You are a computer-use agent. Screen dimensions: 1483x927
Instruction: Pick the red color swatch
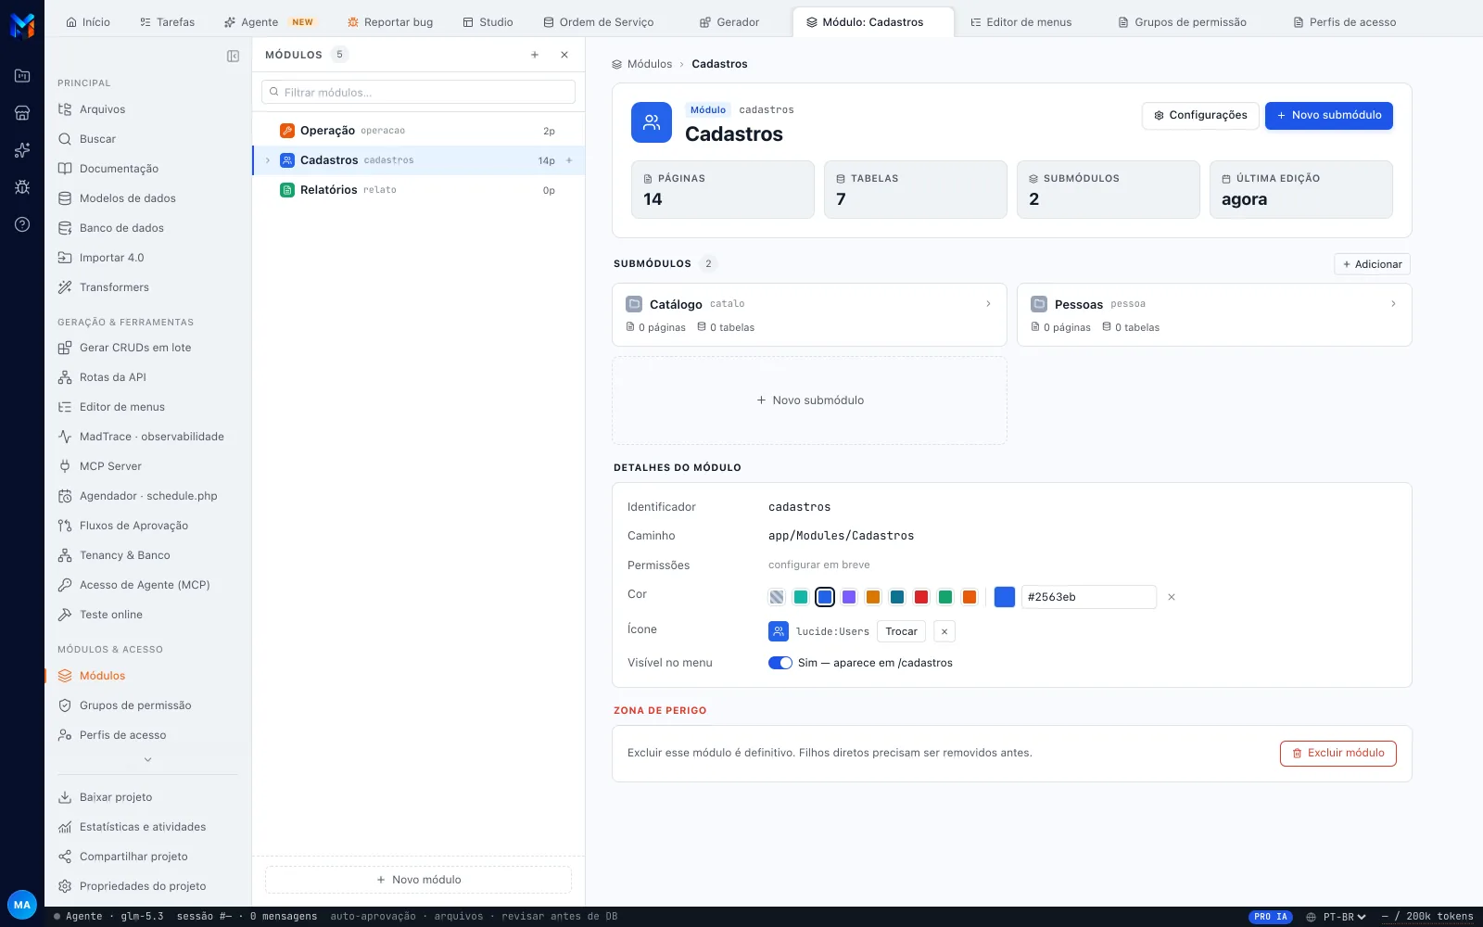pos(921,597)
